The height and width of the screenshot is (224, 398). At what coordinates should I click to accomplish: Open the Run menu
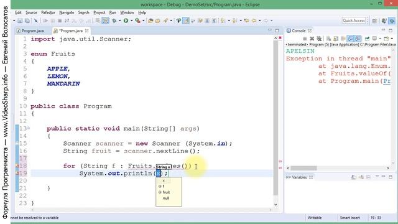(x=113, y=12)
